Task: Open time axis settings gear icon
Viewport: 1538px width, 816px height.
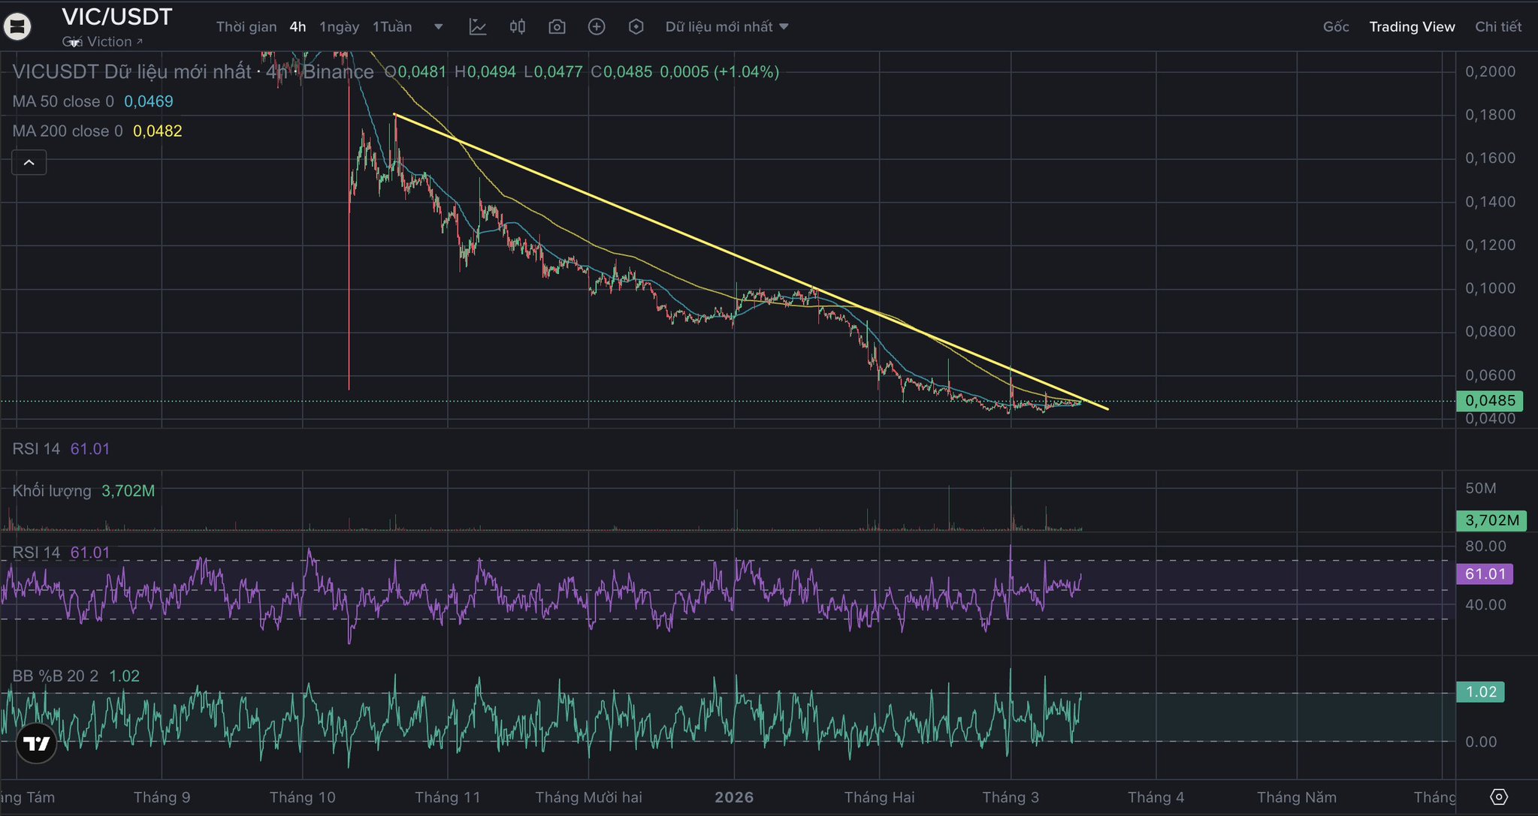Action: coord(1498,796)
